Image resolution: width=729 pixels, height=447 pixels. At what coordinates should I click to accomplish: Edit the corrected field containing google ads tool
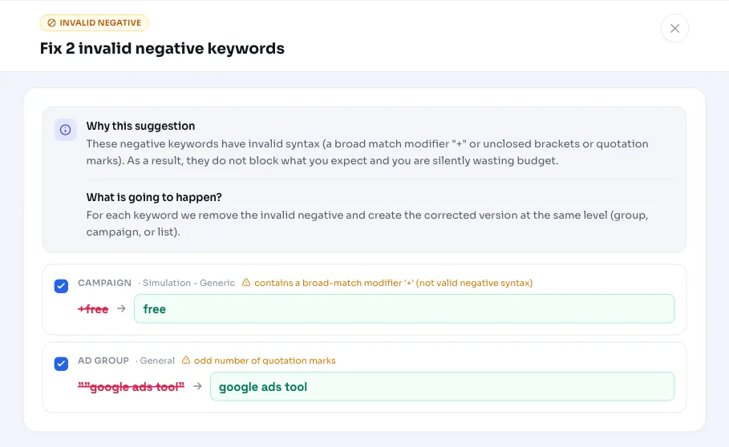(x=442, y=386)
